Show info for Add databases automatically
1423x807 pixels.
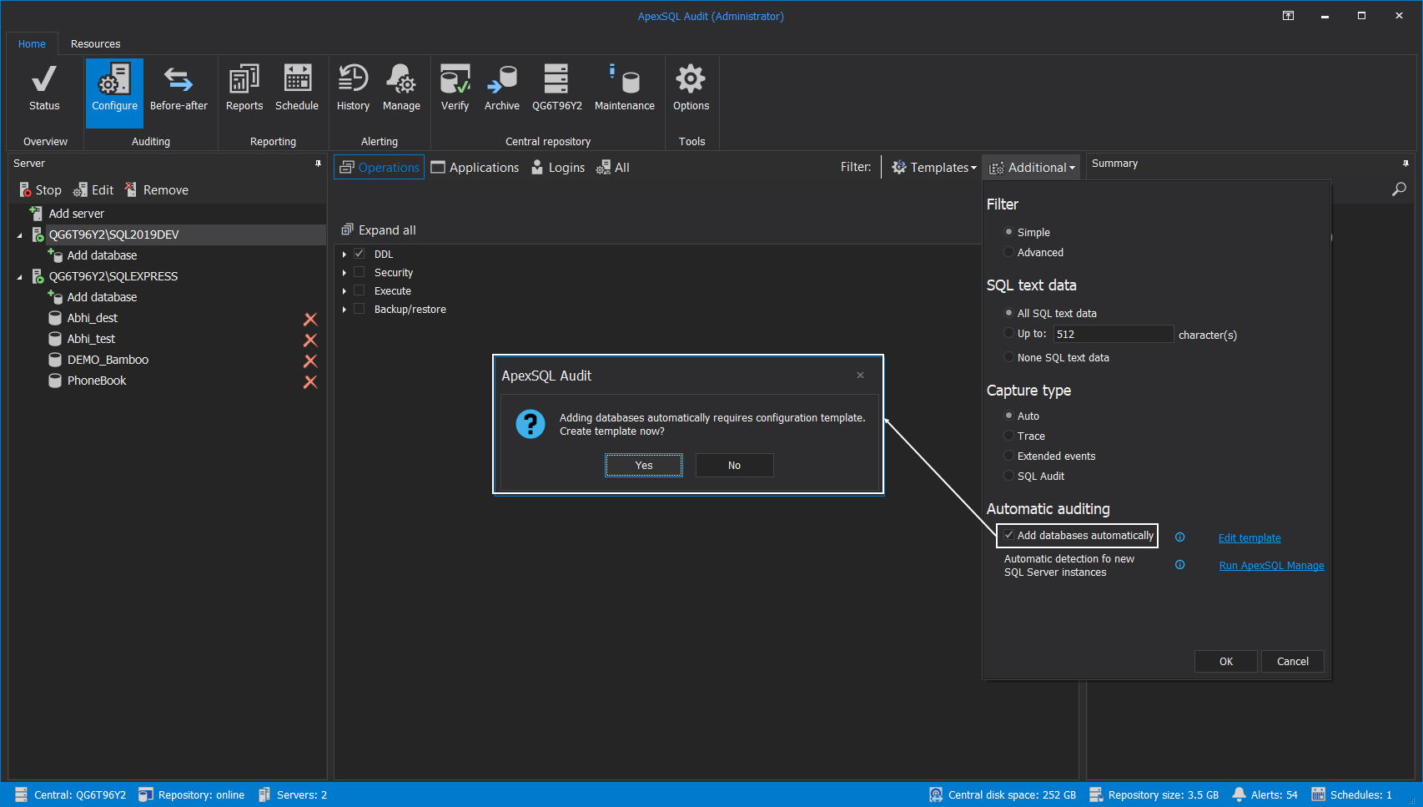[x=1179, y=537]
